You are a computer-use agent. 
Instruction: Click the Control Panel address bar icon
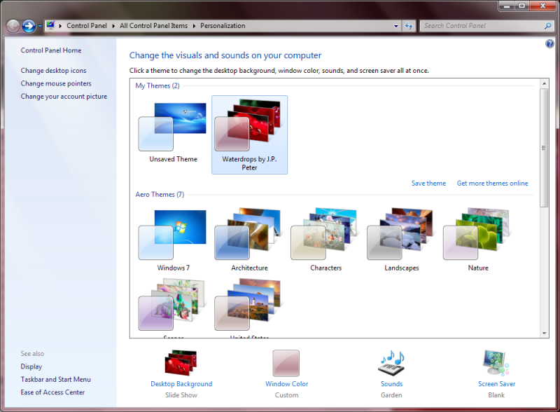pos(50,25)
